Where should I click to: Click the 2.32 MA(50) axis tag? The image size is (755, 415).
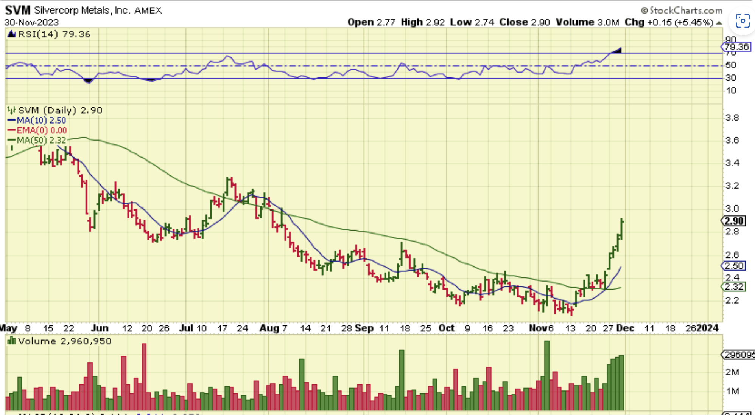(734, 287)
